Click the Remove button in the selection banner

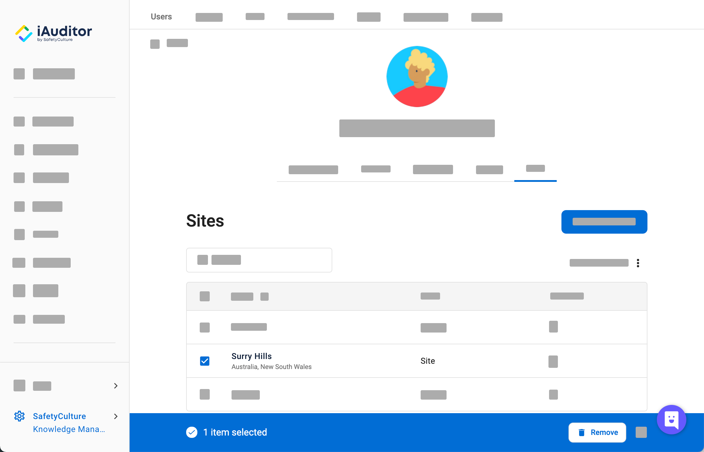597,432
